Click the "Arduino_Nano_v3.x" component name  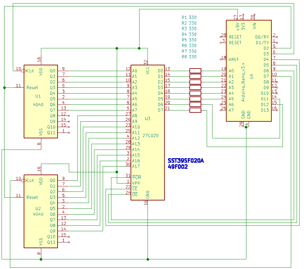243,82
